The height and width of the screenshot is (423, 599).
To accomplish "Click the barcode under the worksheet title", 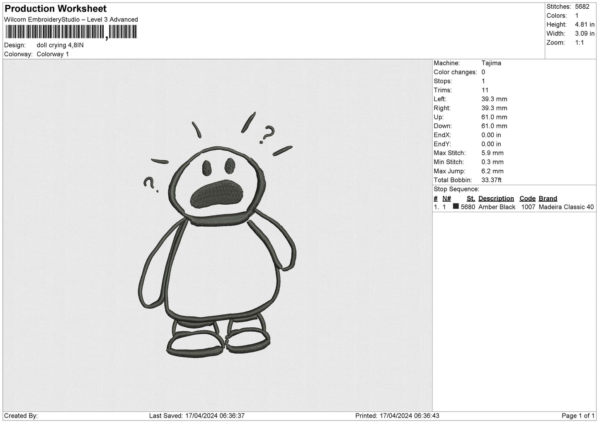I will (71, 32).
